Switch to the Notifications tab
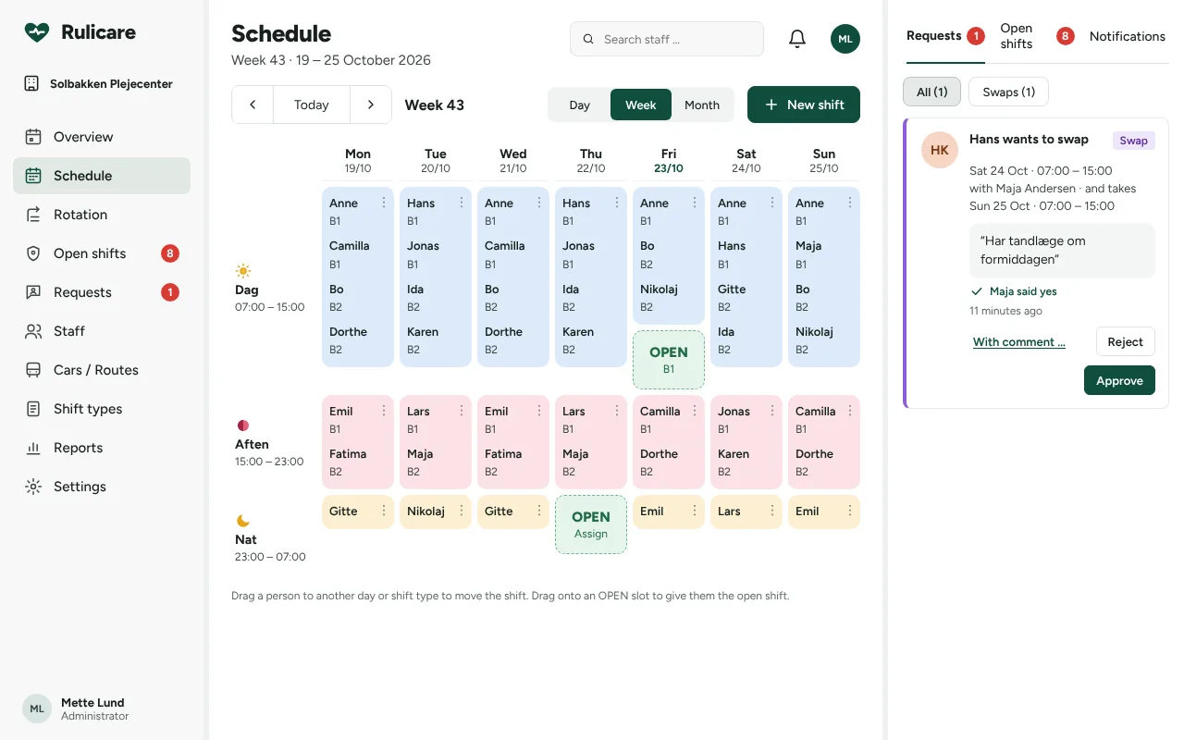The height and width of the screenshot is (740, 1184). (1127, 36)
